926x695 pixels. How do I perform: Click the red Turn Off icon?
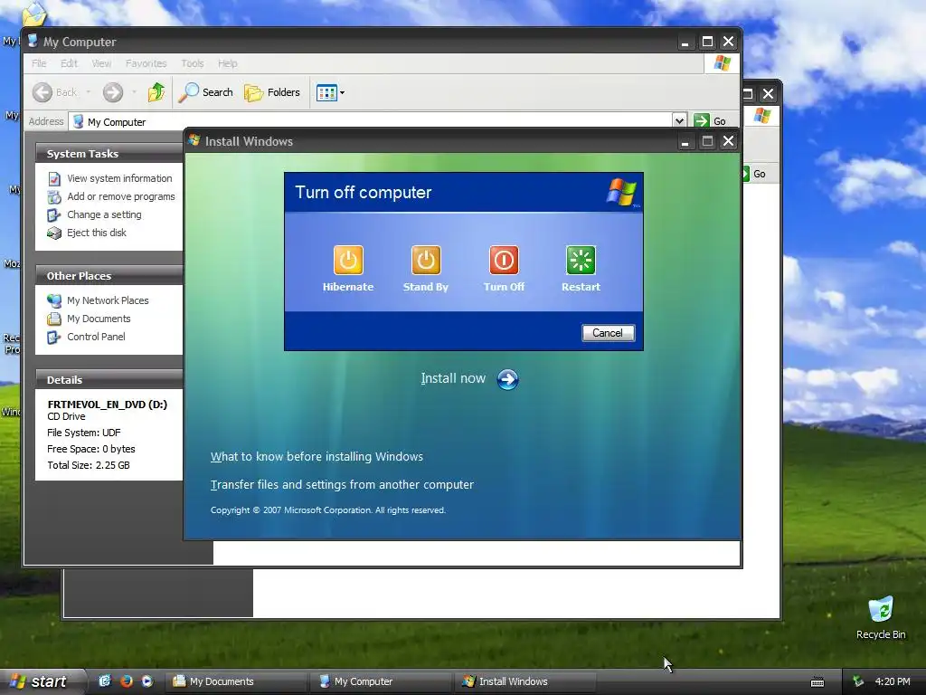[504, 260]
